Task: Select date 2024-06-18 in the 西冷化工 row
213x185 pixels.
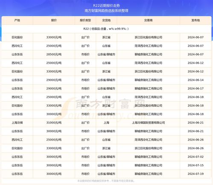Action: 195,97
